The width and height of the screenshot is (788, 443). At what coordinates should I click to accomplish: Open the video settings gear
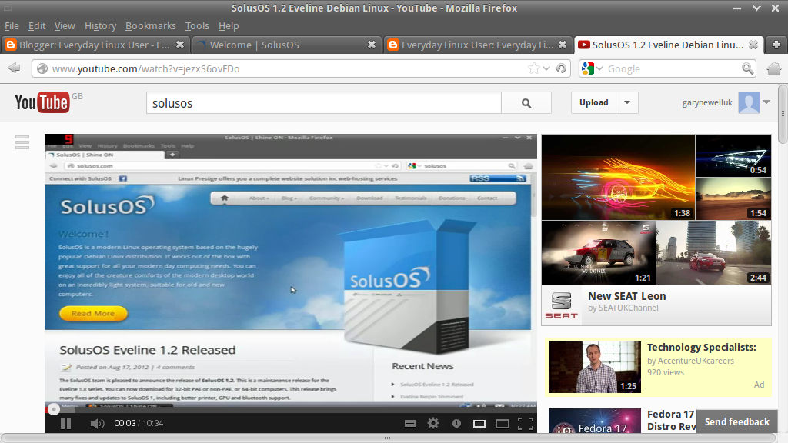[433, 424]
